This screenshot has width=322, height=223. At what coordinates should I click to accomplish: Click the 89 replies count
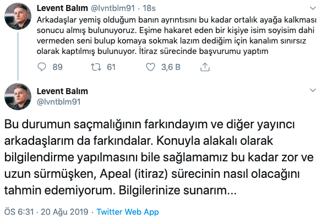coord(57,67)
